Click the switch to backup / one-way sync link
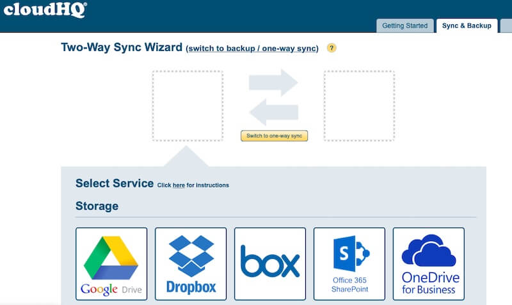 (252, 49)
